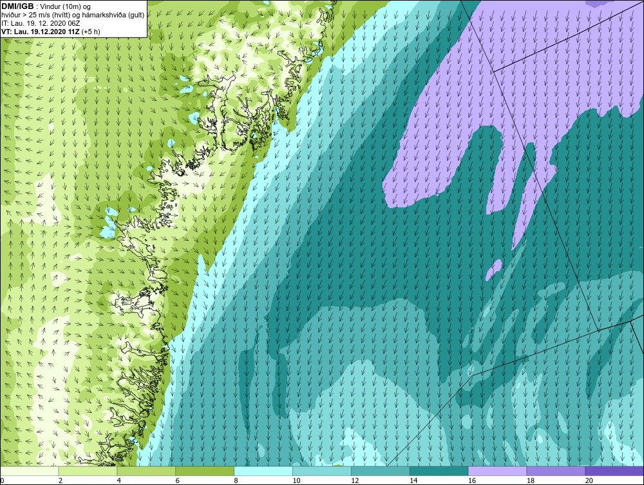Click the legend scale label 12
The height and width of the screenshot is (485, 644).
[x=355, y=480]
